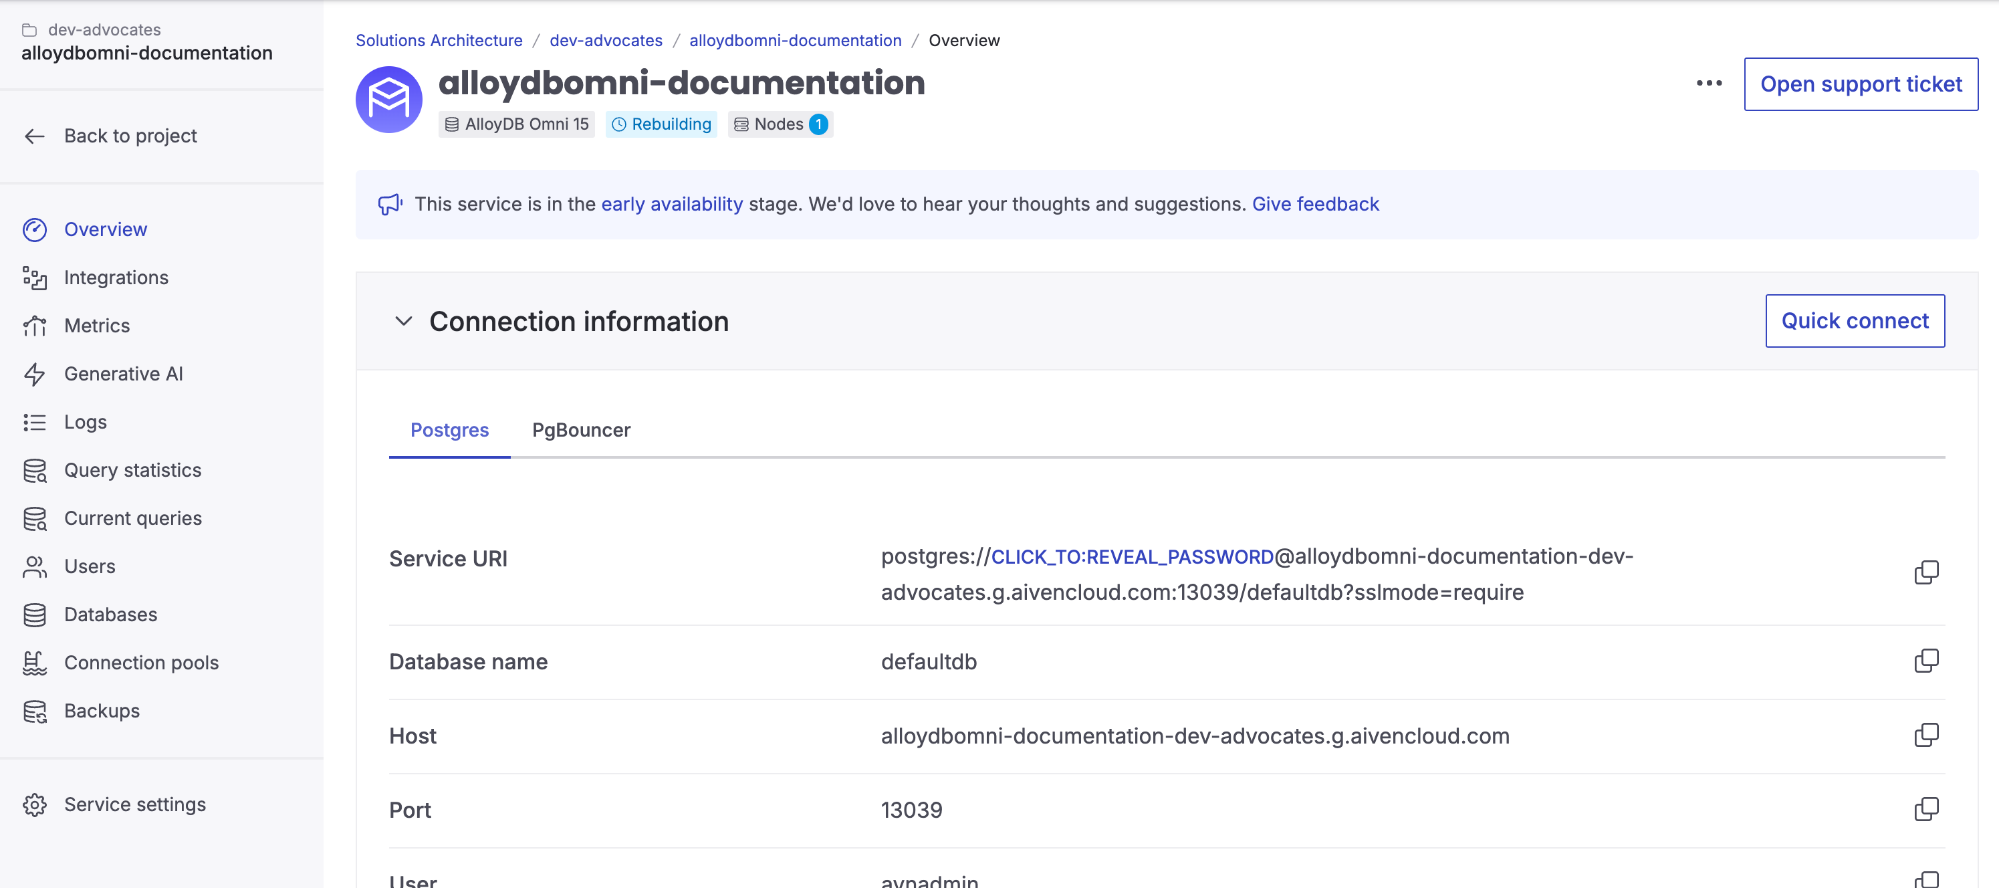The image size is (1999, 888).
Task: Click Quick connect button
Action: pyautogui.click(x=1854, y=320)
